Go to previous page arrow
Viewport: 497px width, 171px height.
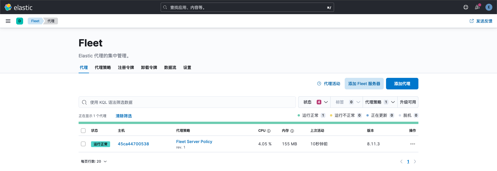(x=401, y=161)
